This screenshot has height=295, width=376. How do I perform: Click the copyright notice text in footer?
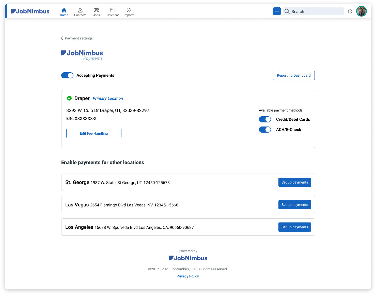coord(188,269)
